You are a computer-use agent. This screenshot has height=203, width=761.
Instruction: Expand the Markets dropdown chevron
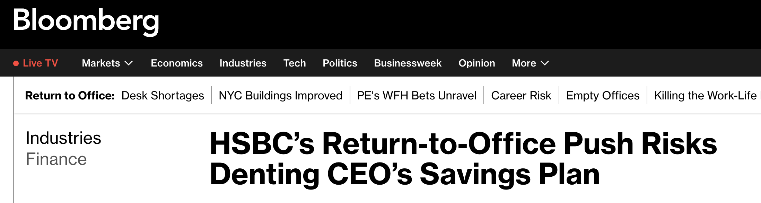click(x=129, y=63)
